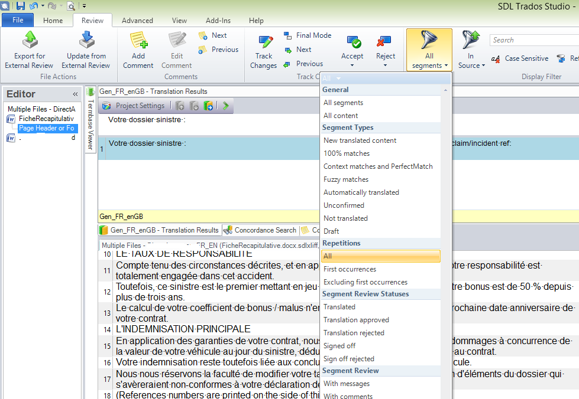Undo the last action
Image resolution: width=579 pixels, height=399 pixels.
point(33,6)
